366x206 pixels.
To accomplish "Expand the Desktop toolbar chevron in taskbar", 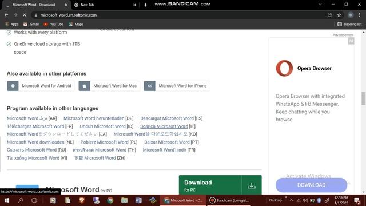I will click(285, 197).
